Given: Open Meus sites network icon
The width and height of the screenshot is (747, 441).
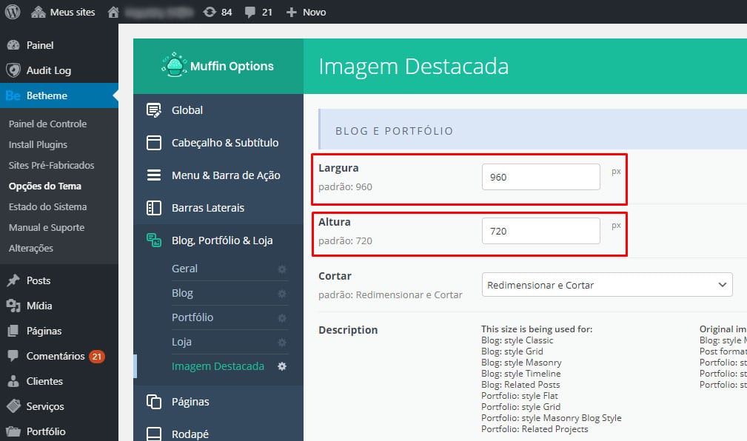Looking at the screenshot, I should pos(38,12).
